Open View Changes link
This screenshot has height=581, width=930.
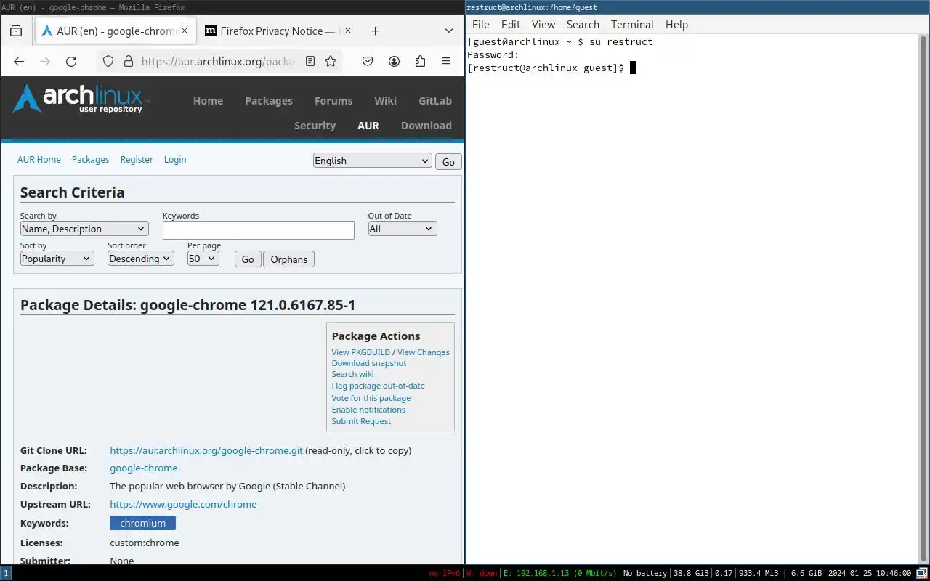click(424, 352)
